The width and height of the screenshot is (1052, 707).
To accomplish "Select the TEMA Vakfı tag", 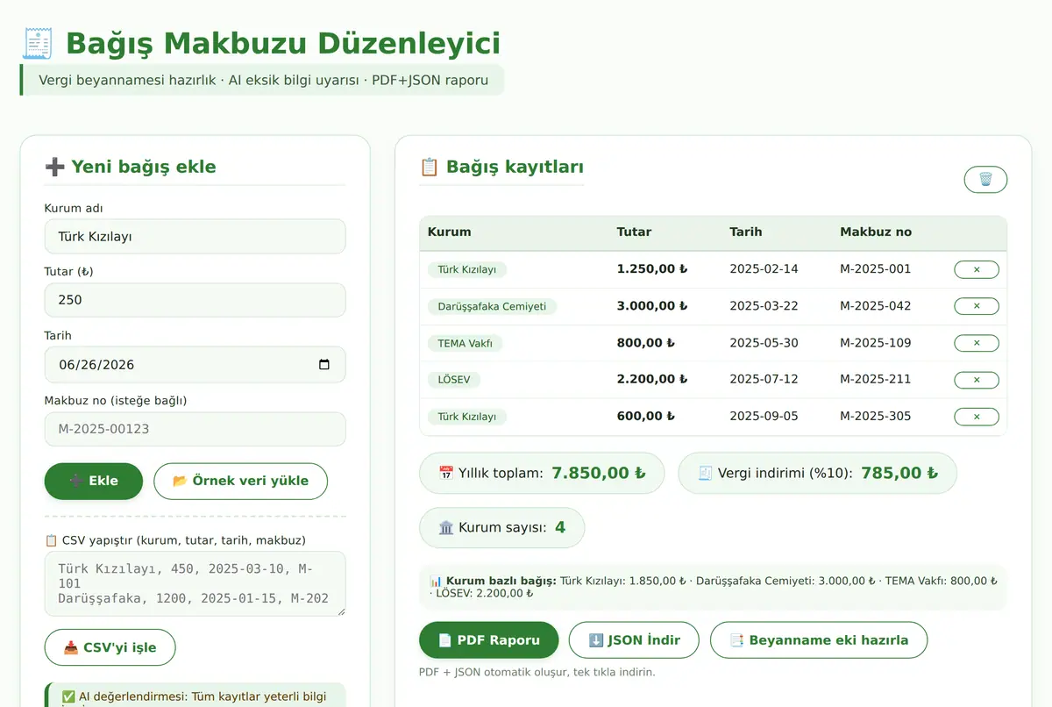I will coord(465,343).
